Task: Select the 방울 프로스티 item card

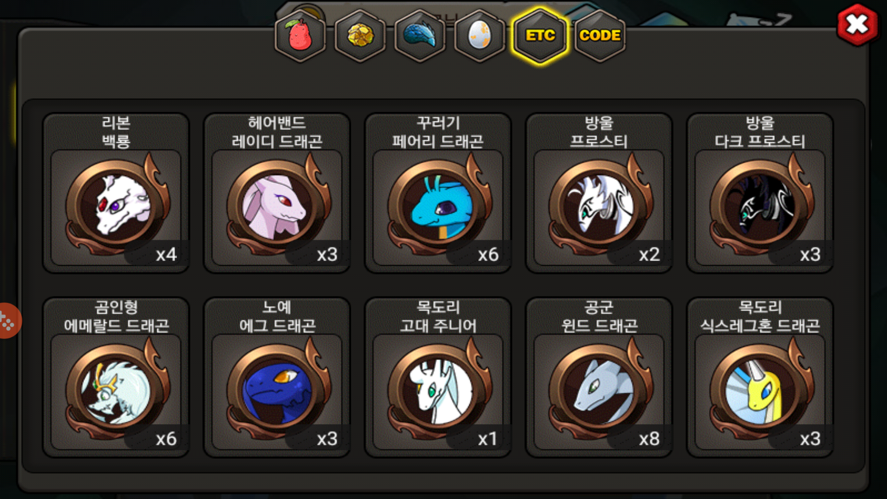Action: [599, 193]
